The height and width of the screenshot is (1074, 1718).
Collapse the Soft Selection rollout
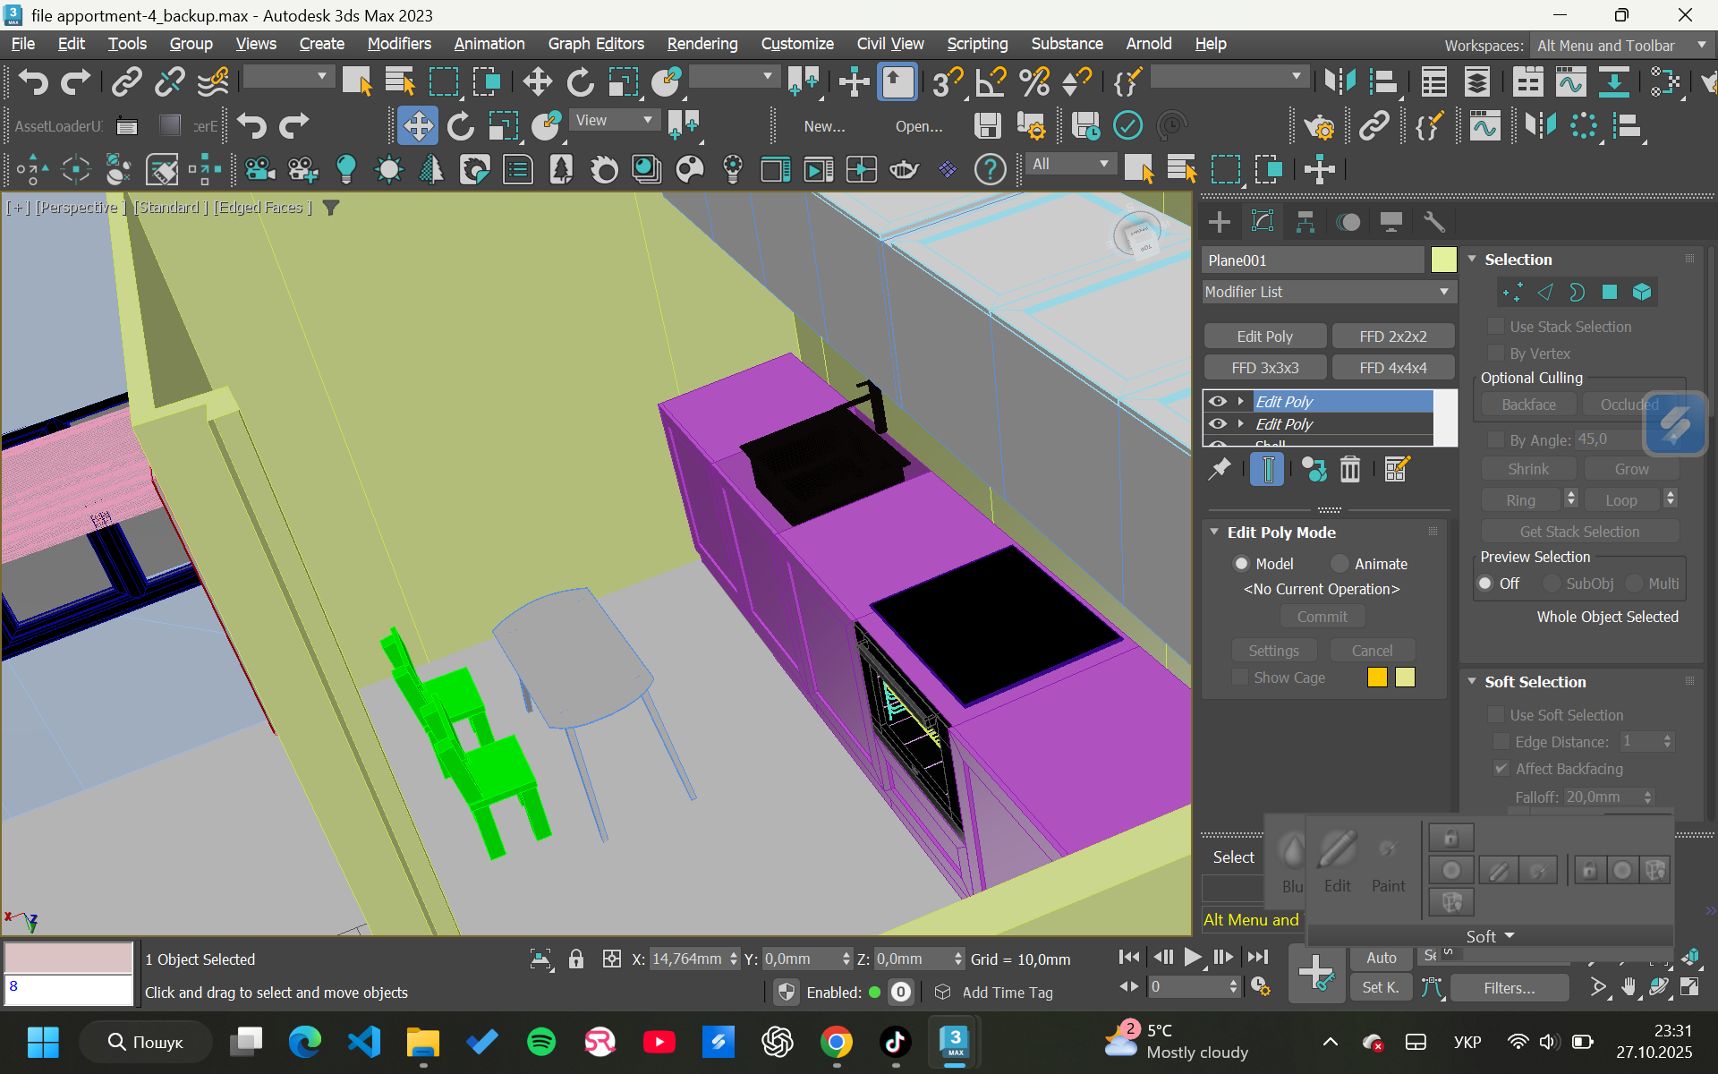click(1472, 681)
